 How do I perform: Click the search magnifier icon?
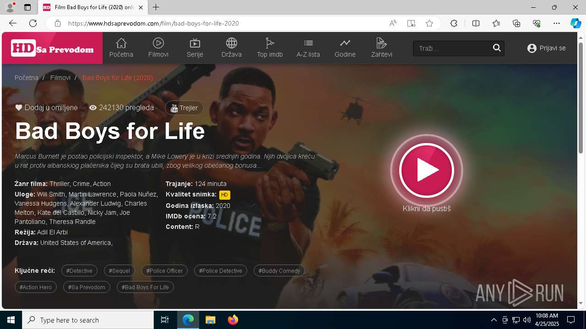click(497, 48)
